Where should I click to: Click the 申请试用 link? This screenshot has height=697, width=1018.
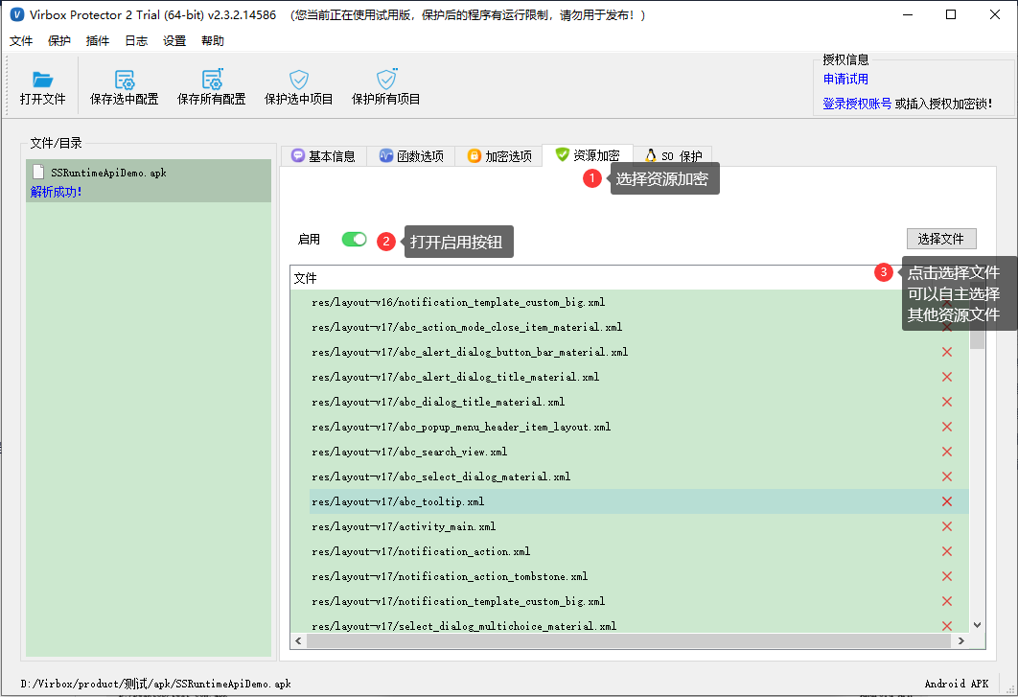pyautogui.click(x=845, y=79)
